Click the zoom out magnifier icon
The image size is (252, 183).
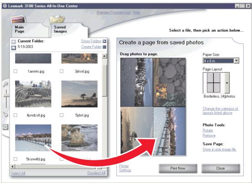point(5,115)
